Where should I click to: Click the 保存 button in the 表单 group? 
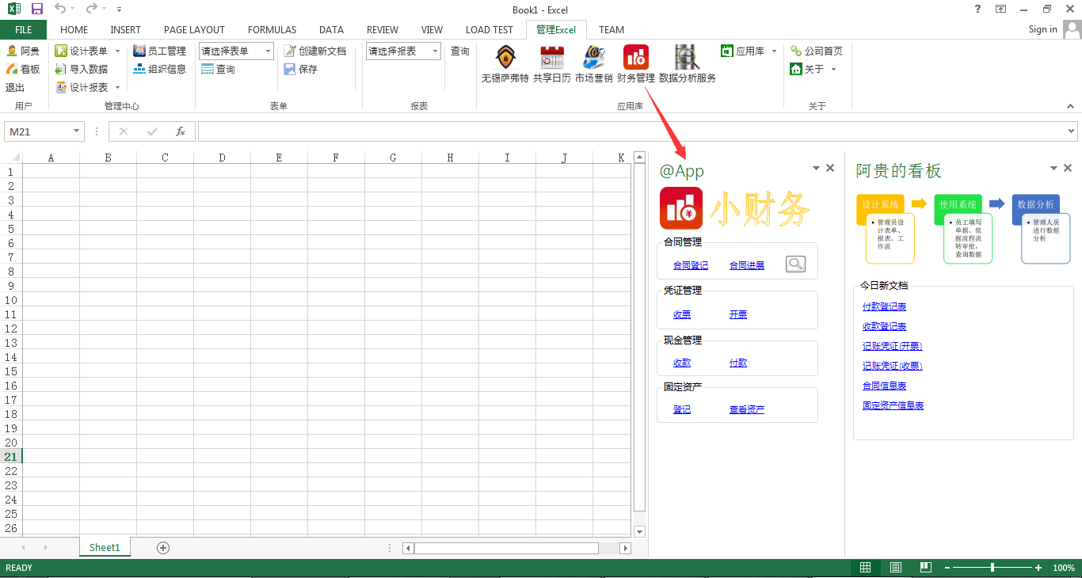(301, 69)
